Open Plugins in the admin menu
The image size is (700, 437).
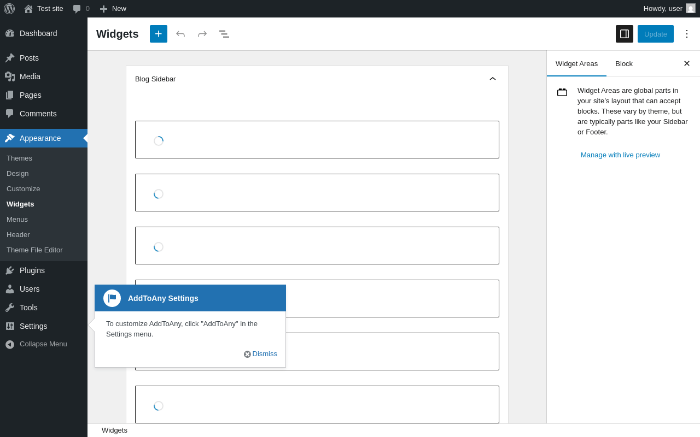coord(32,270)
